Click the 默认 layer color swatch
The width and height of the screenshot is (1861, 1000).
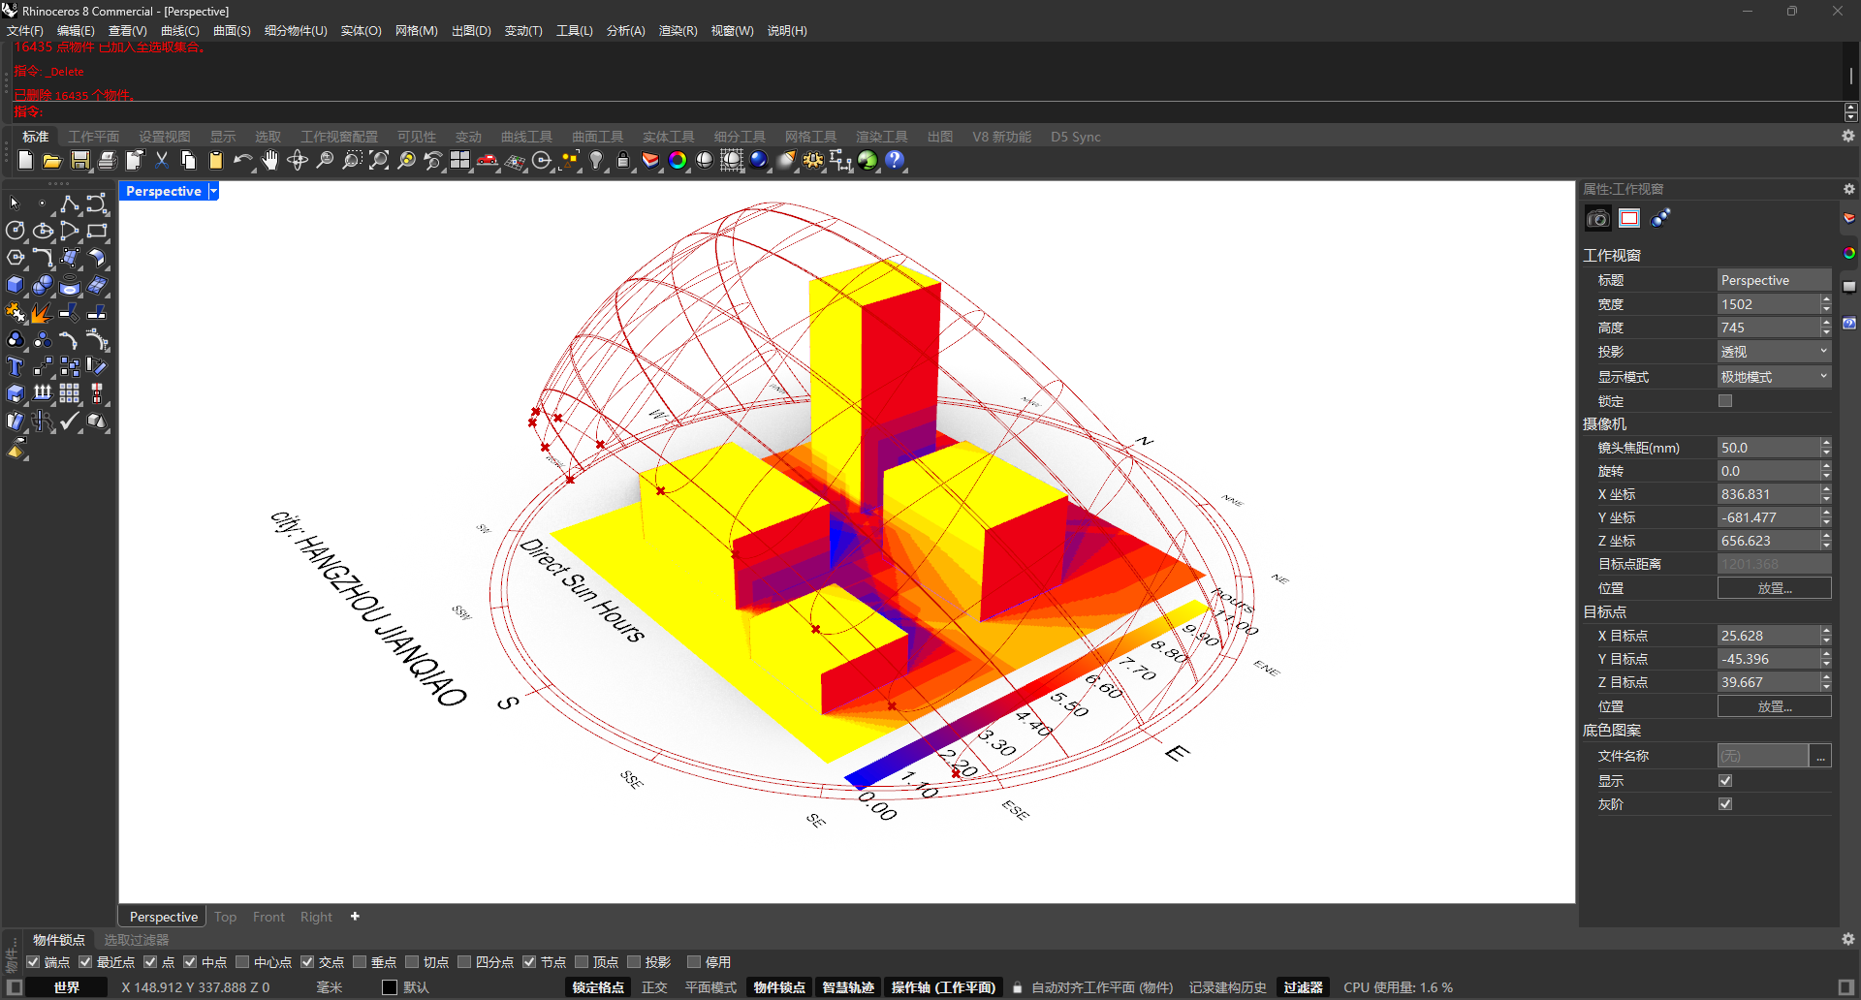point(390,987)
